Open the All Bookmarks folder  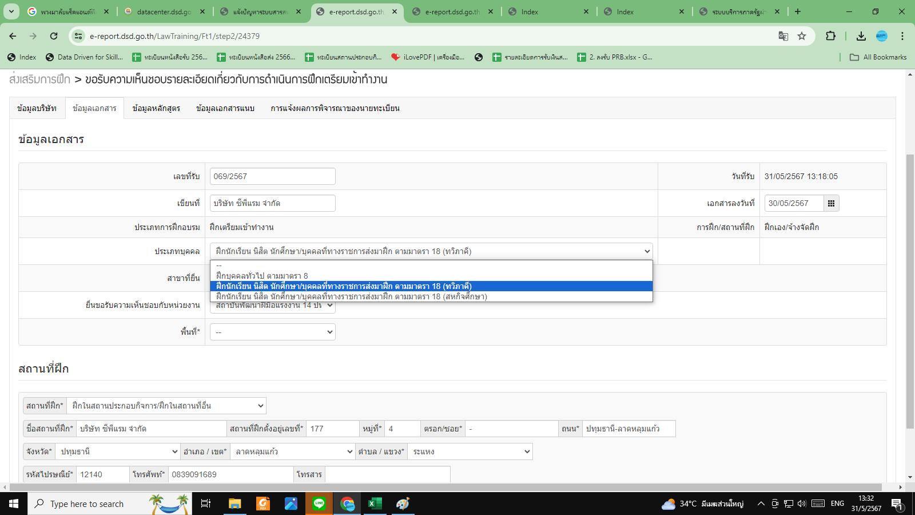click(878, 57)
